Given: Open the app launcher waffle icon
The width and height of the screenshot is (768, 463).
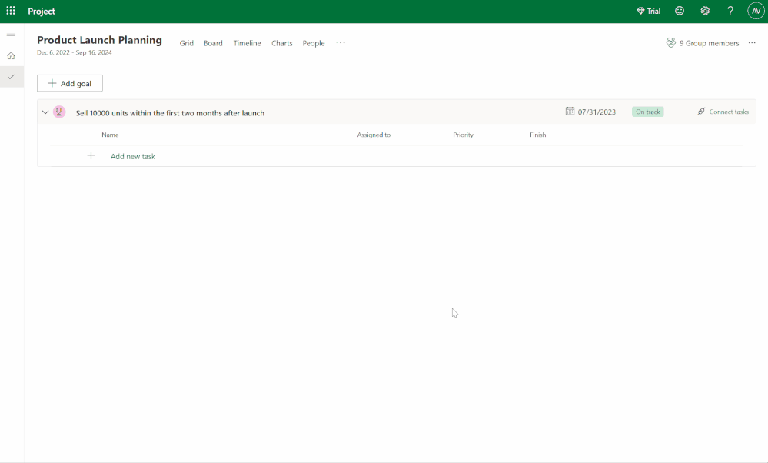Looking at the screenshot, I should tap(11, 11).
